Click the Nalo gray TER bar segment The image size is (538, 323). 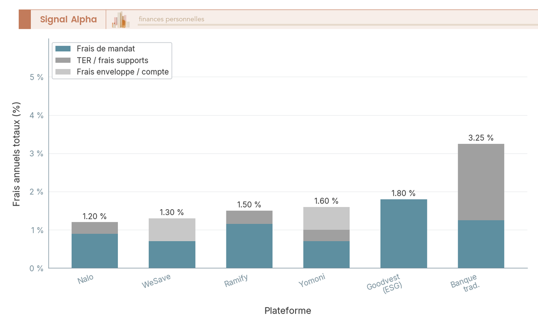[95, 228]
